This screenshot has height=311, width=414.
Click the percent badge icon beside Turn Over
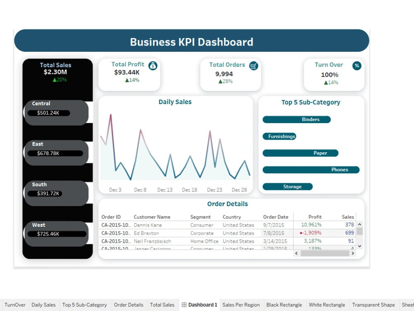tap(356, 66)
